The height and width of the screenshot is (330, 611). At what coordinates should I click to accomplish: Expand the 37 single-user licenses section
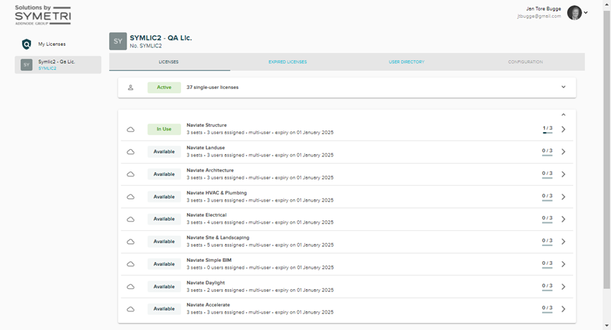(564, 87)
